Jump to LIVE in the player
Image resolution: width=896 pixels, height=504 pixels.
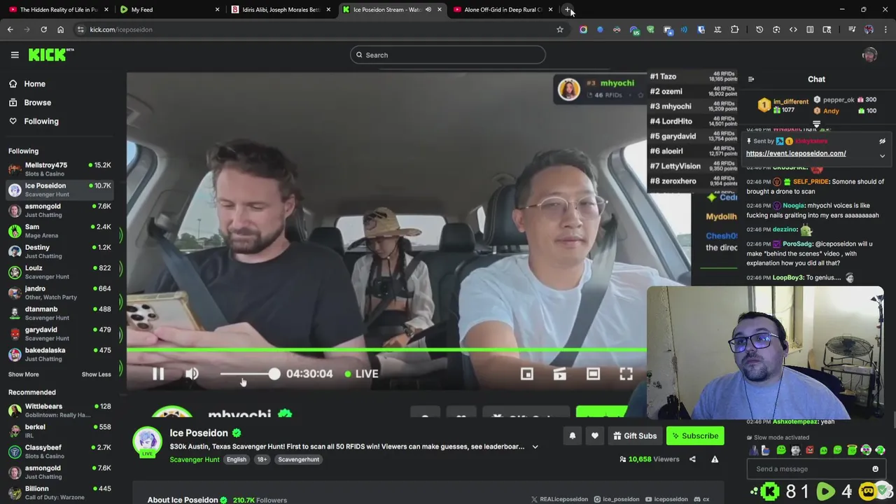[362, 374]
